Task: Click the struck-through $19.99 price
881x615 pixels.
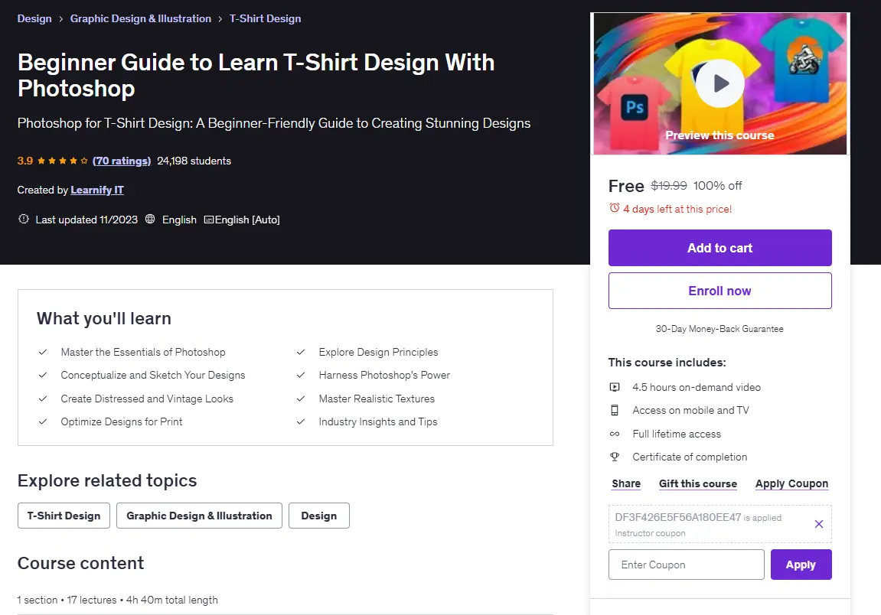Action: pyautogui.click(x=669, y=185)
